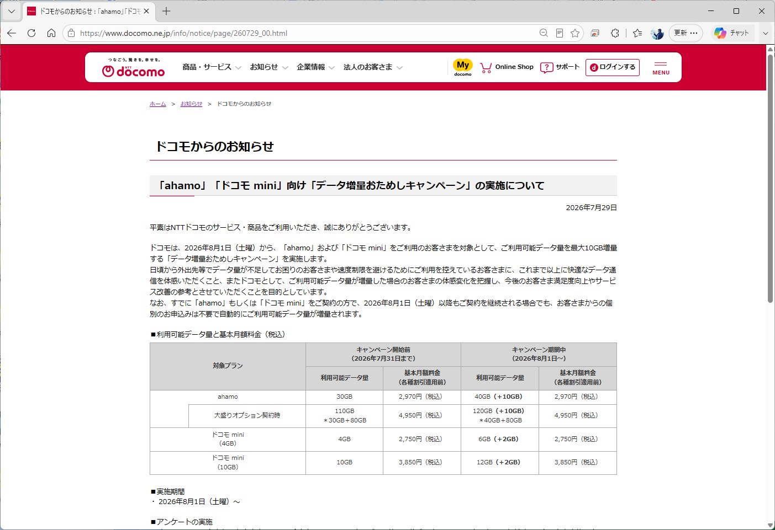Open the hamburger MENU icon

(661, 68)
